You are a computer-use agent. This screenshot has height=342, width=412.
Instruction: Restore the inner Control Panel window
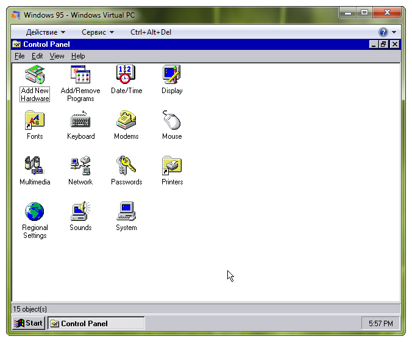[x=383, y=44]
